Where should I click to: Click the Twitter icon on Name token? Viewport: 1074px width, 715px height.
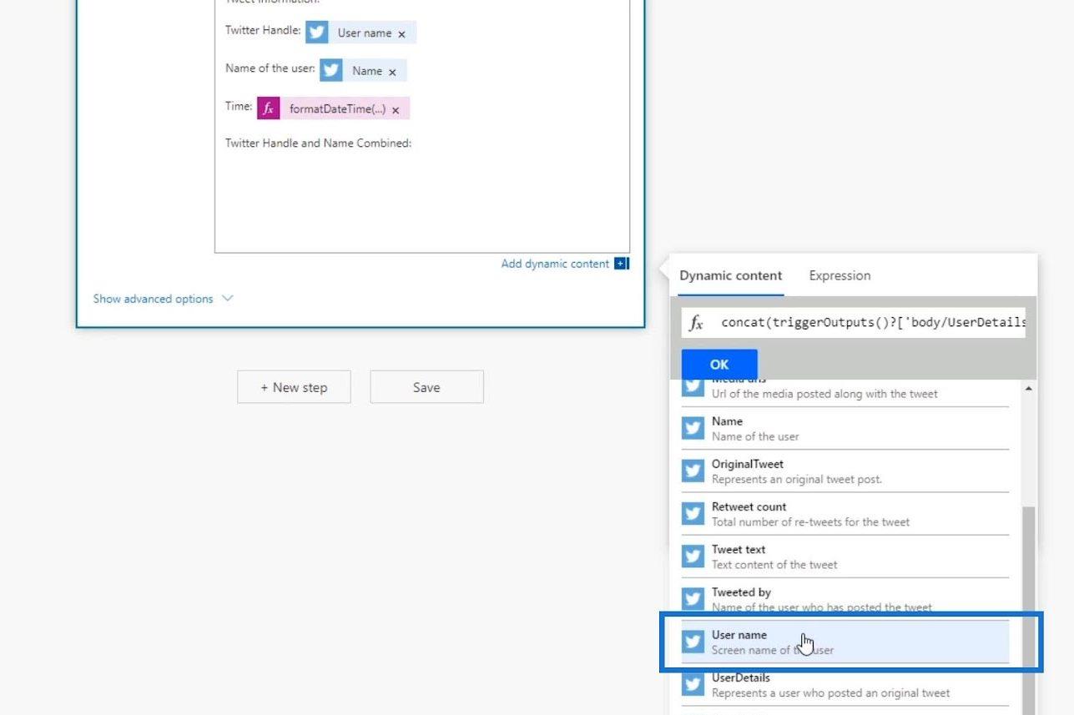click(331, 70)
